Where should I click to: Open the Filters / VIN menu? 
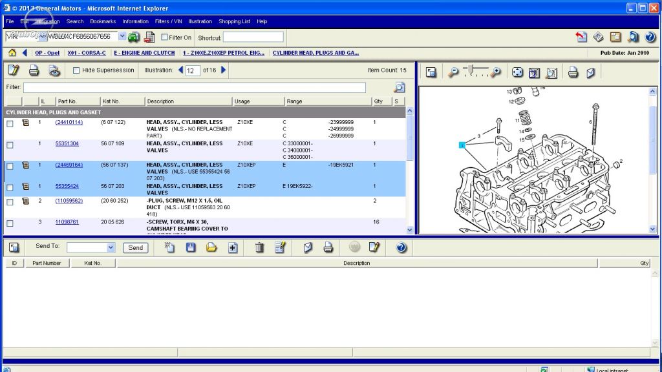pos(168,21)
